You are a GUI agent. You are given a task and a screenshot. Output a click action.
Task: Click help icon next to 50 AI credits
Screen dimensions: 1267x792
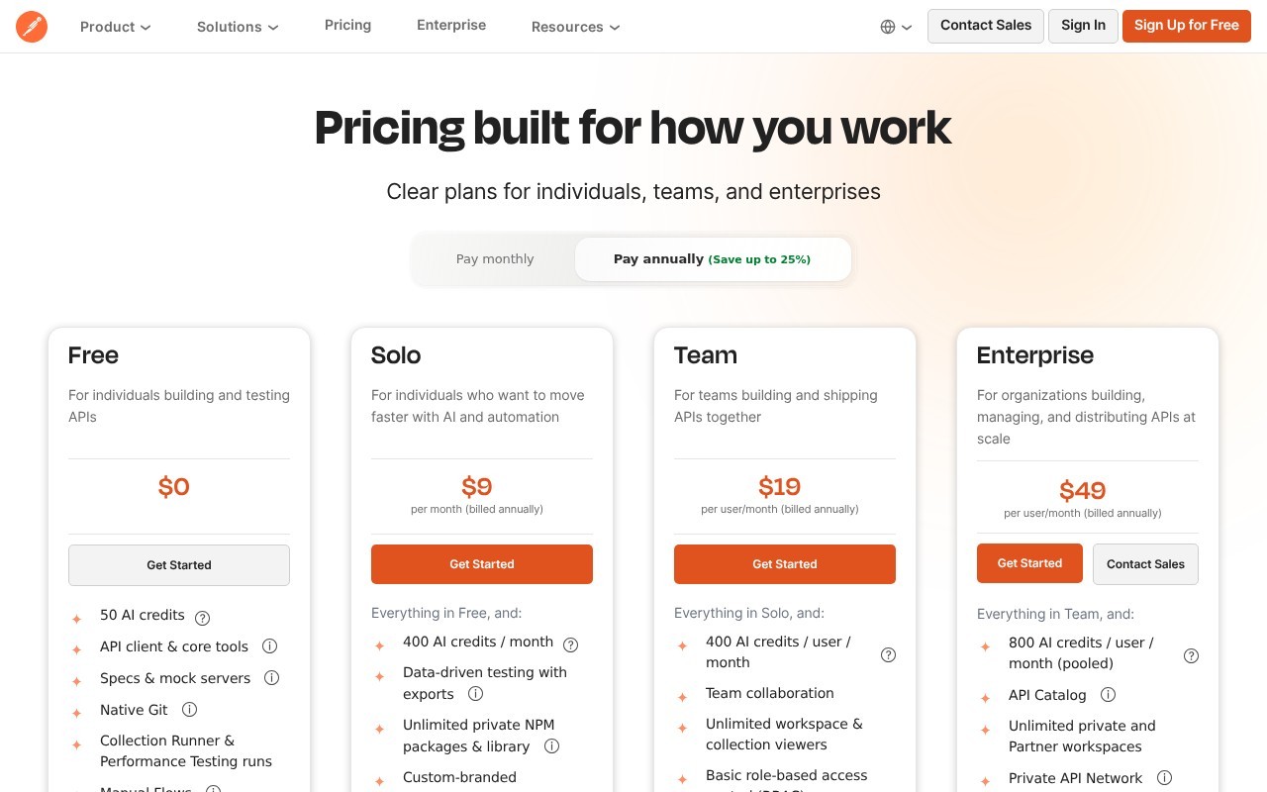point(203,618)
